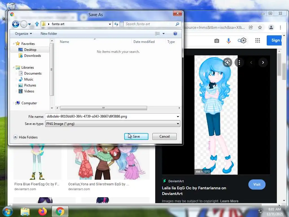The height and width of the screenshot is (217, 289).
Task: Click the blue-haired girl preview image
Action: click(x=216, y=115)
